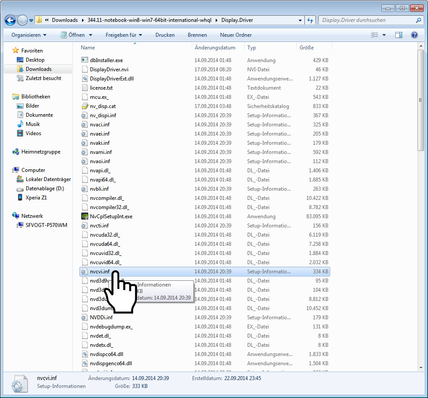
Task: Select the nv_disp.cat catalog icon
Action: tap(85, 106)
